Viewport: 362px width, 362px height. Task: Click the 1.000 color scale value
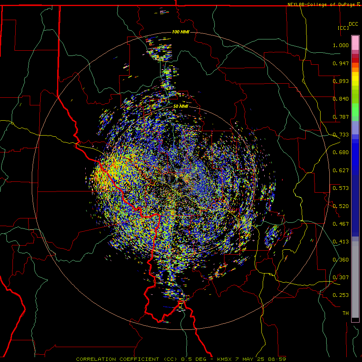pos(341,45)
